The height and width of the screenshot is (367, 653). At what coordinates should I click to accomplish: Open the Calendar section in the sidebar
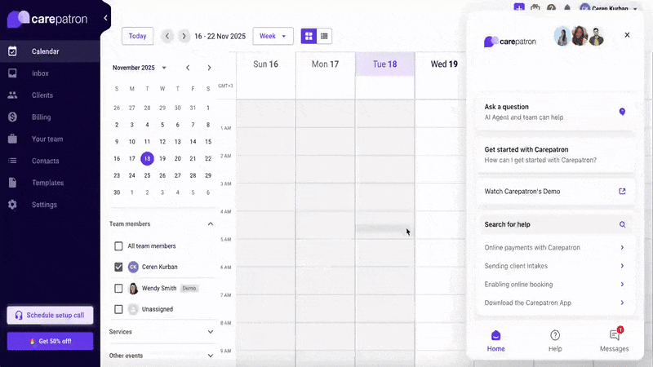pyautogui.click(x=50, y=51)
